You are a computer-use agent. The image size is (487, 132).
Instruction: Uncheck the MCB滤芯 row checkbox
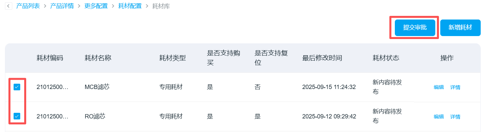tap(17, 87)
